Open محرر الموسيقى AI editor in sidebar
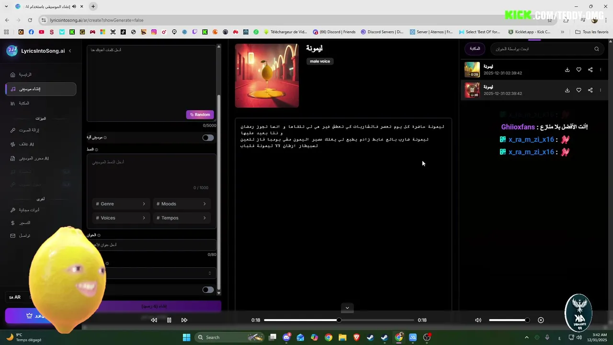This screenshot has width=613, height=345. point(41,158)
